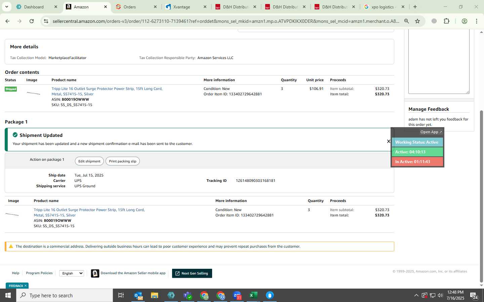Viewport: 484px width, 302px height.
Task: Click Print packing slip button
Action: tap(123, 161)
